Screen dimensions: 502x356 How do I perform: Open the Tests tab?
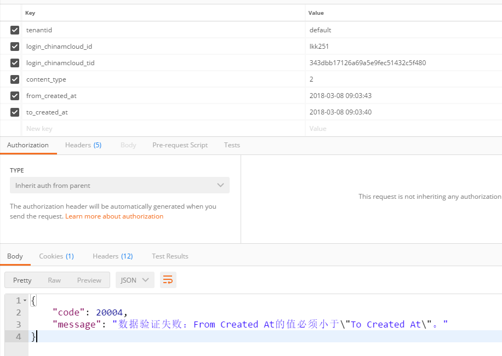click(x=232, y=145)
